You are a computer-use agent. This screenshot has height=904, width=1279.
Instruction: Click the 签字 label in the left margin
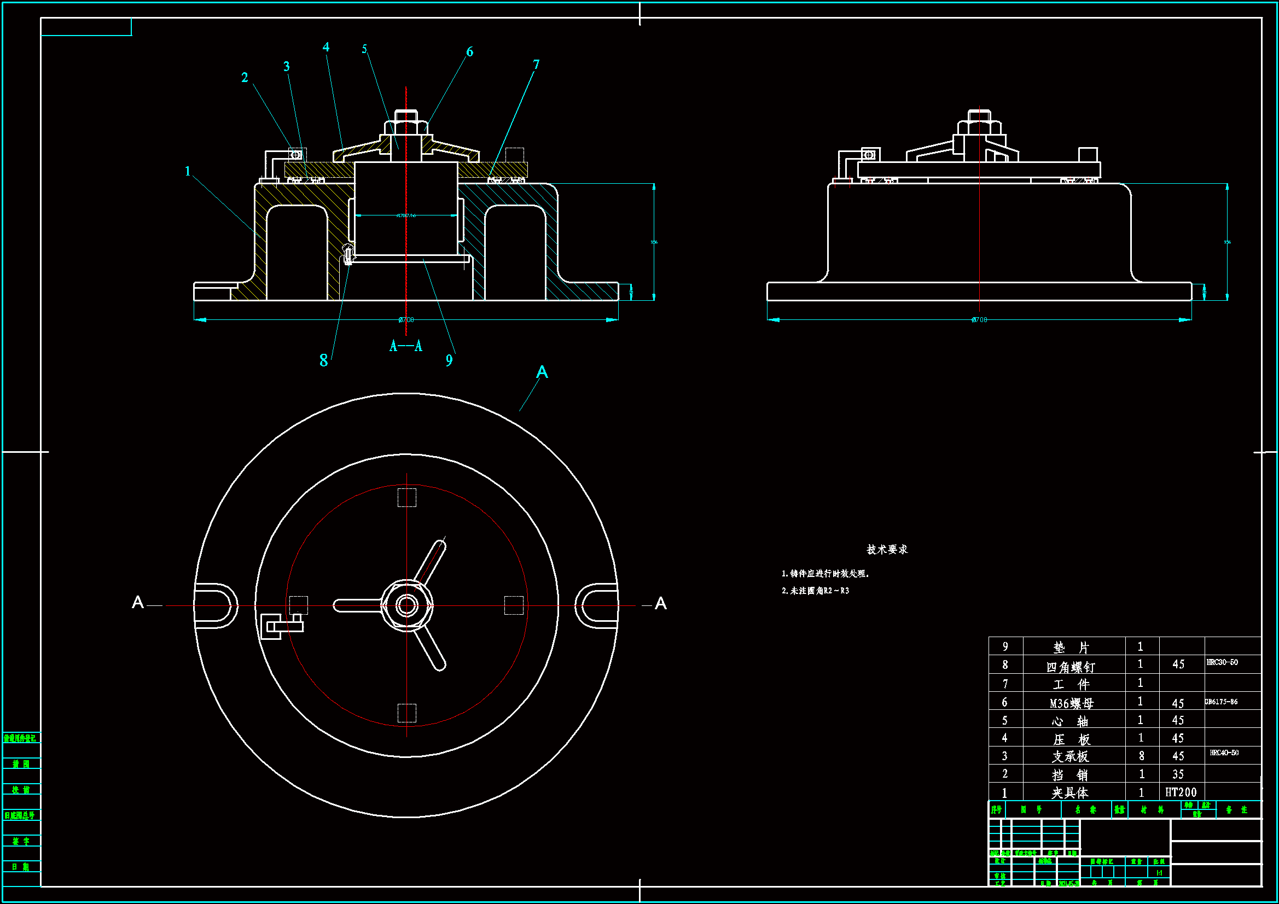point(21,841)
